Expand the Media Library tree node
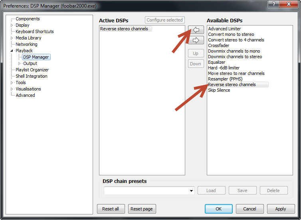Screen dimensions: 301x220 pos(12,38)
